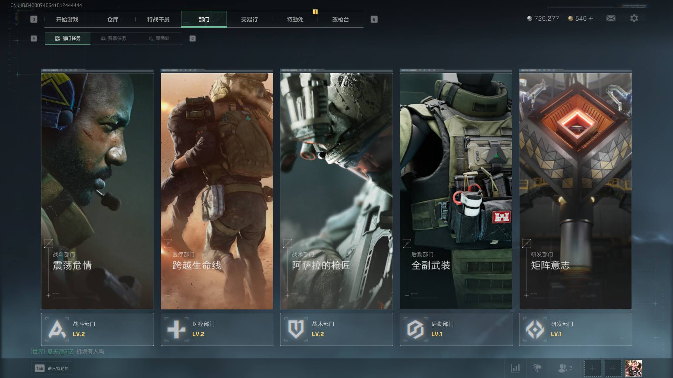The height and width of the screenshot is (378, 673).
Task: Select the 军需处 sub-tab
Action: tap(159, 38)
